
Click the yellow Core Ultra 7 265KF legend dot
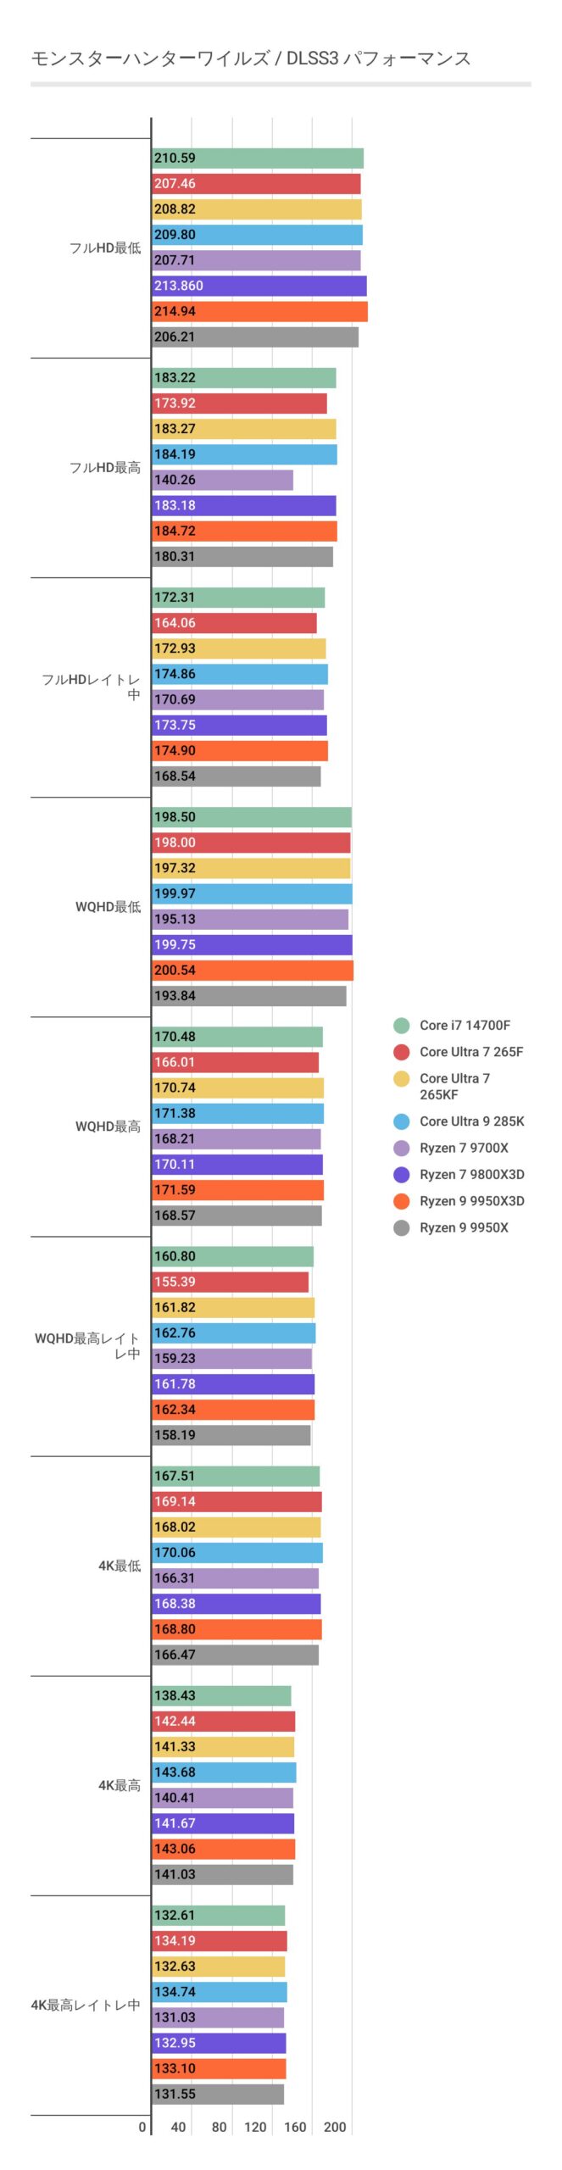pos(401,1078)
